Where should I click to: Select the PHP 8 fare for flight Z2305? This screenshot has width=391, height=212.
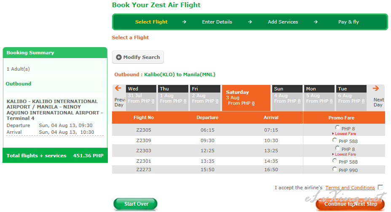coord(337,127)
